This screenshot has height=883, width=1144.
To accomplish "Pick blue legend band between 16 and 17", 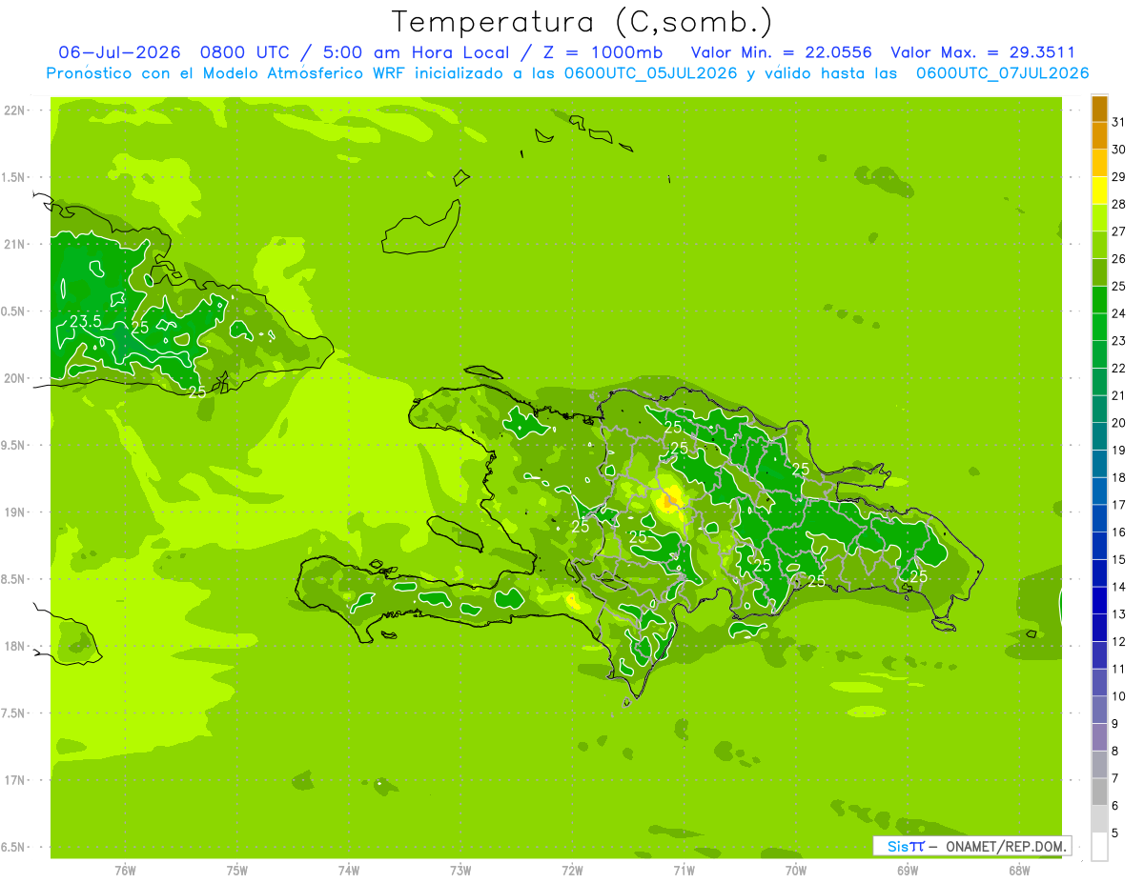I will click(x=1099, y=518).
